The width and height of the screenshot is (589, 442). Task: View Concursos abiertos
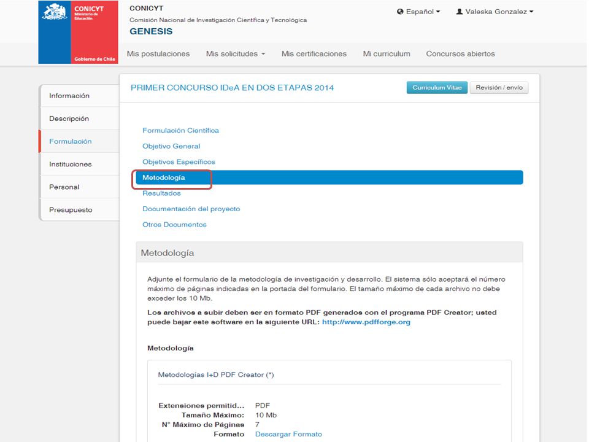click(x=461, y=54)
